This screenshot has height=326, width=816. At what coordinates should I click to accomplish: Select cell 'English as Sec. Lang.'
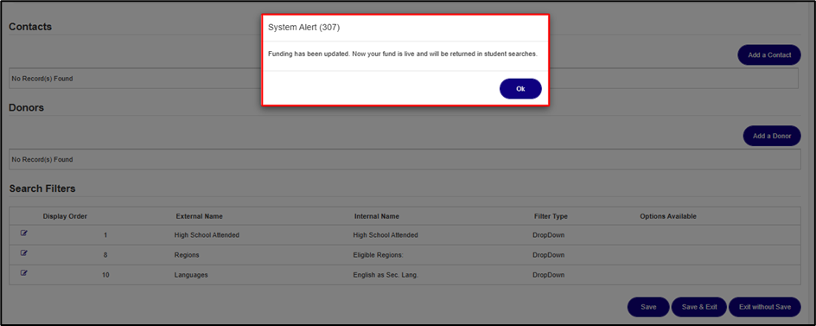(386, 275)
